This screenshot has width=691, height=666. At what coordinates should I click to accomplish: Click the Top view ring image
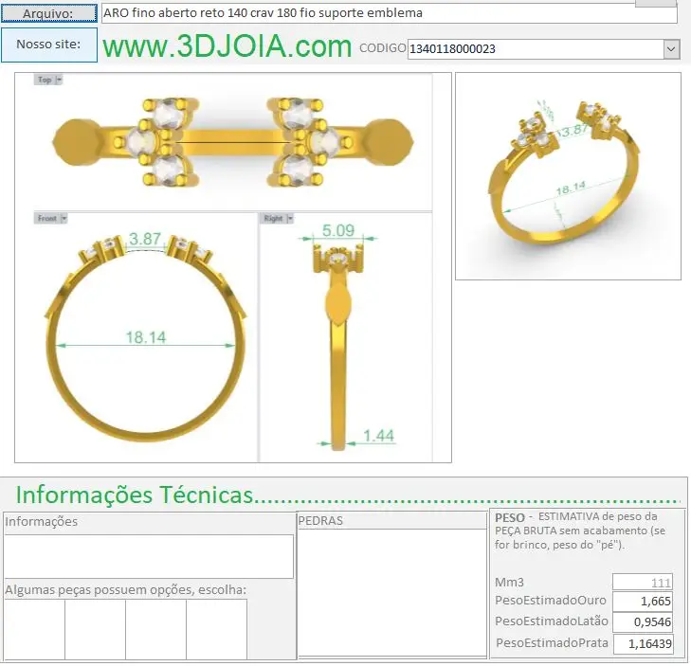(232, 142)
